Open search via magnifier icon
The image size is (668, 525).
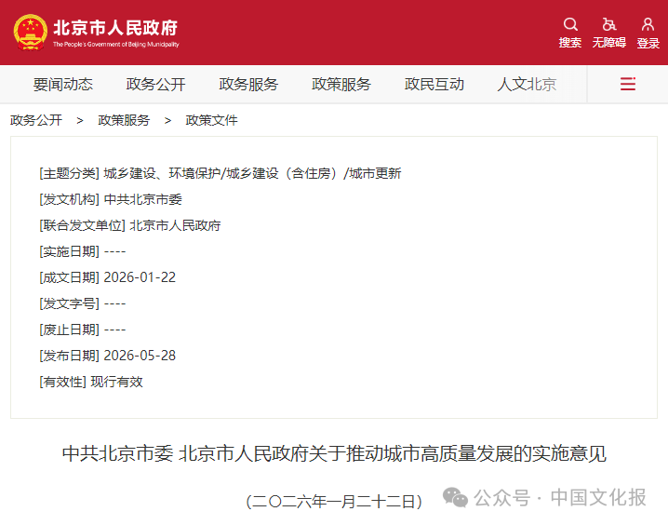point(570,24)
